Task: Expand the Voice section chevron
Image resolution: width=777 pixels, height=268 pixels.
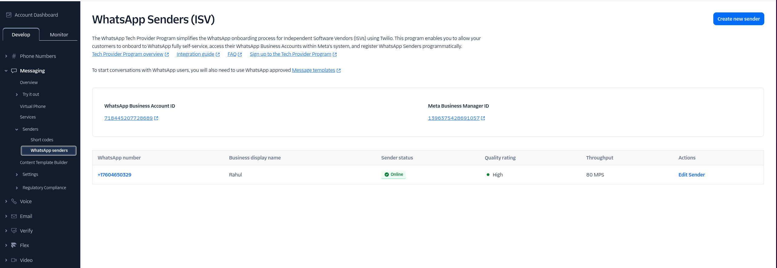Action: coord(6,201)
